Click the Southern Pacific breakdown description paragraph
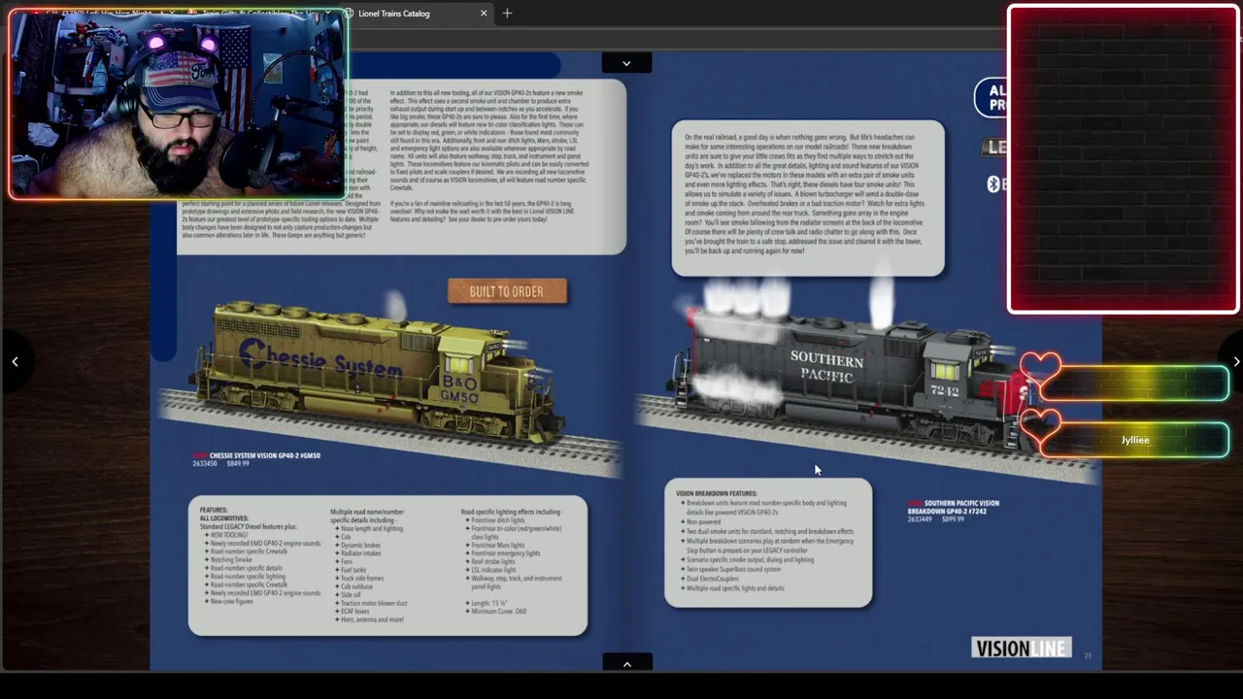Image resolution: width=1243 pixels, height=699 pixels. coord(807,194)
